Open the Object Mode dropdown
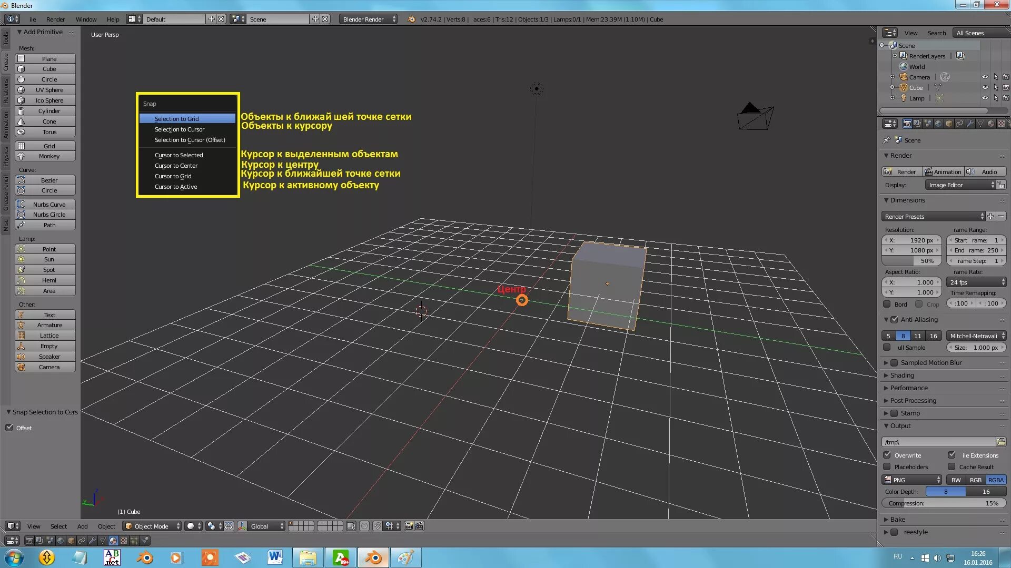 tap(152, 526)
